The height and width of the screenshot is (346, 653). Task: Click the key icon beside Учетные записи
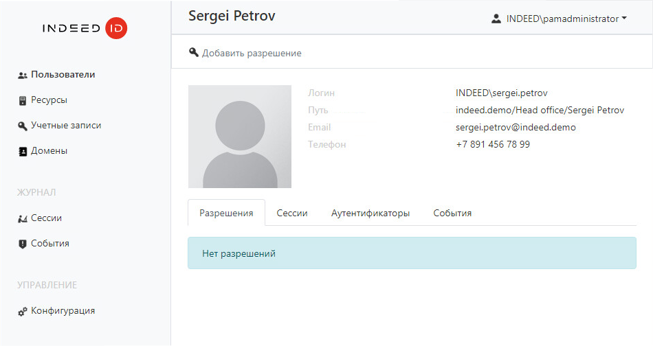22,126
